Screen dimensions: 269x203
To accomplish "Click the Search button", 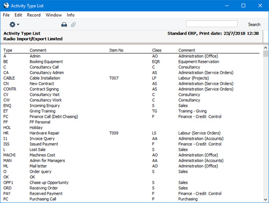I will pos(254,25).
